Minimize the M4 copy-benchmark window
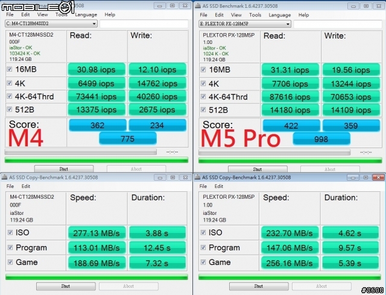 click(x=160, y=178)
